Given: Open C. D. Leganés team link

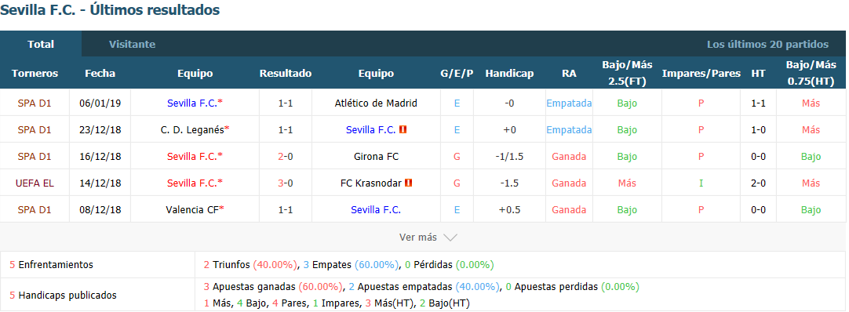Looking at the screenshot, I should pyautogui.click(x=195, y=130).
